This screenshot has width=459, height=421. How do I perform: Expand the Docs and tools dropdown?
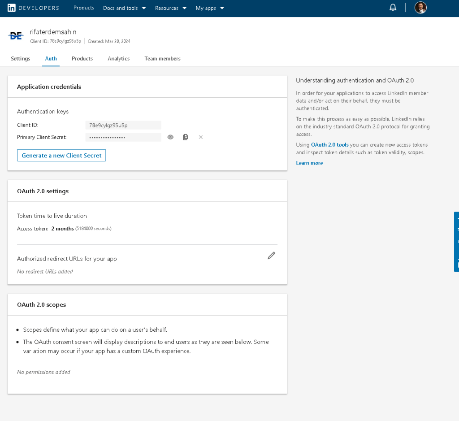(125, 8)
